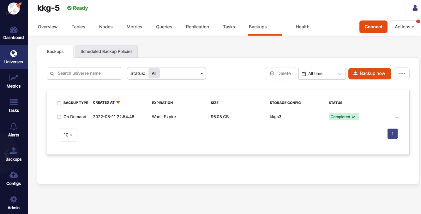Click the Backup now button

click(x=370, y=73)
